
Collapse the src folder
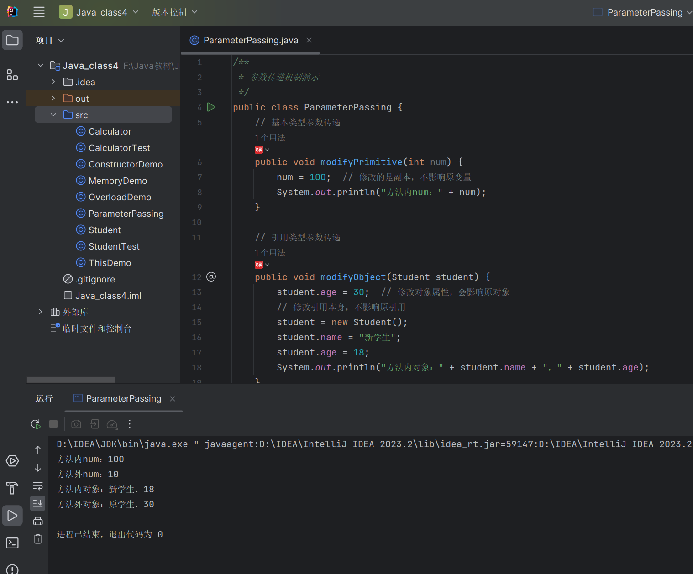(53, 115)
